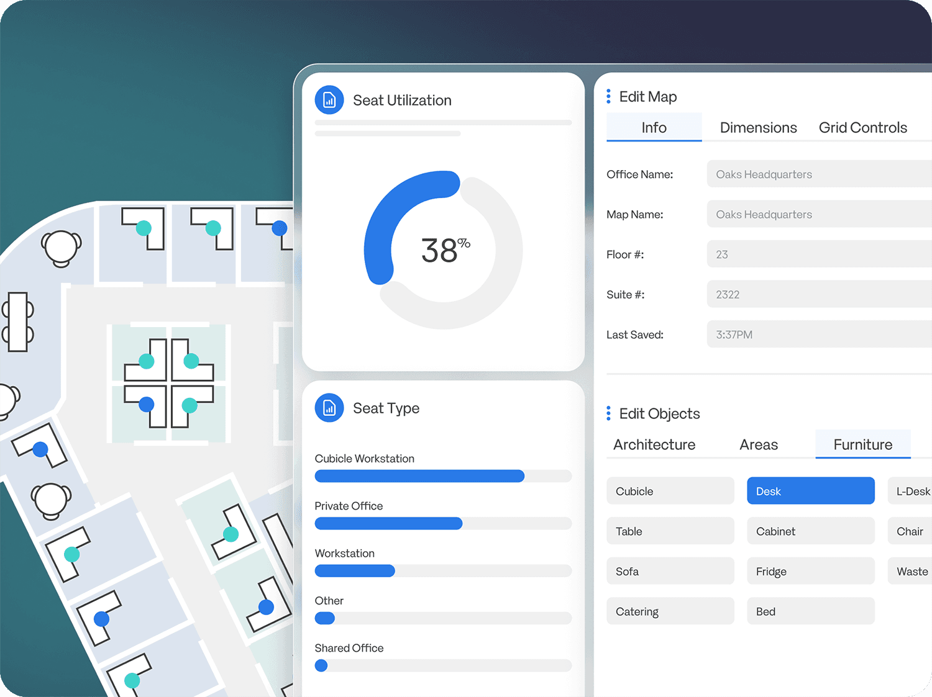Click the blue seat dot in top-right office
Screen dimensions: 932x697
click(280, 228)
